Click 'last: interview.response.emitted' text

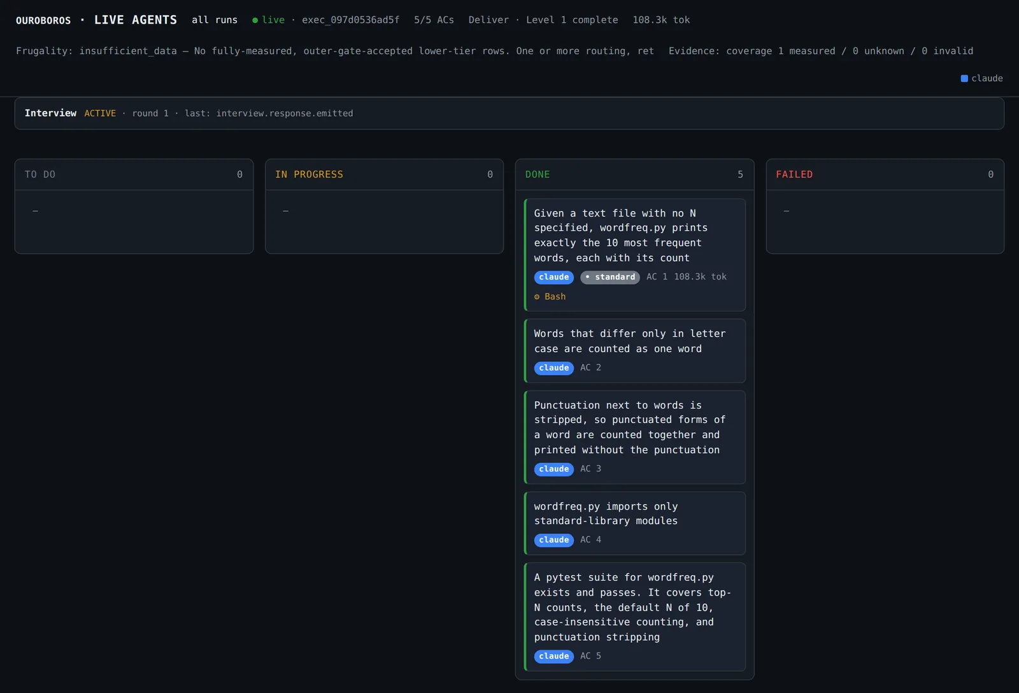(269, 113)
